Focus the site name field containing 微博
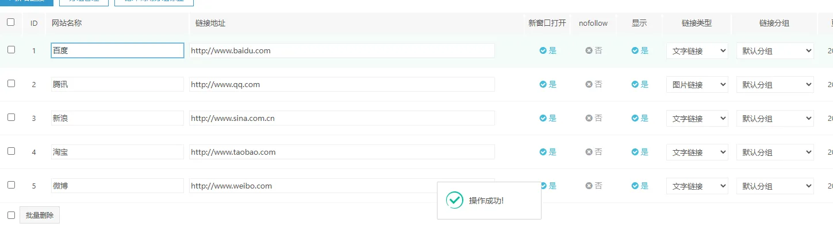 coord(117,186)
